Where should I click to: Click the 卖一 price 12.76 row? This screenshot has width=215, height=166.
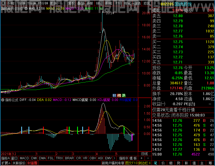pos(183,36)
